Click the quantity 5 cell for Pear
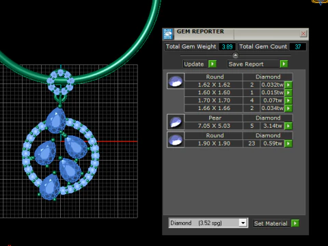The image size is (328, 246). tap(251, 126)
